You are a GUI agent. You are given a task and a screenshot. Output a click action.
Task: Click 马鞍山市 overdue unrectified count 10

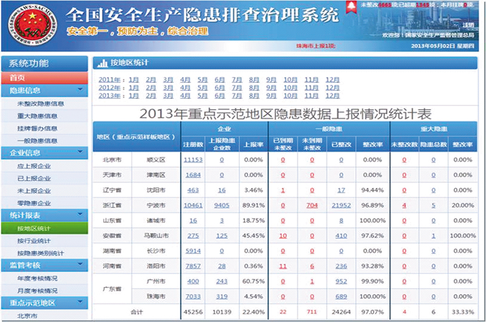pyautogui.click(x=282, y=235)
